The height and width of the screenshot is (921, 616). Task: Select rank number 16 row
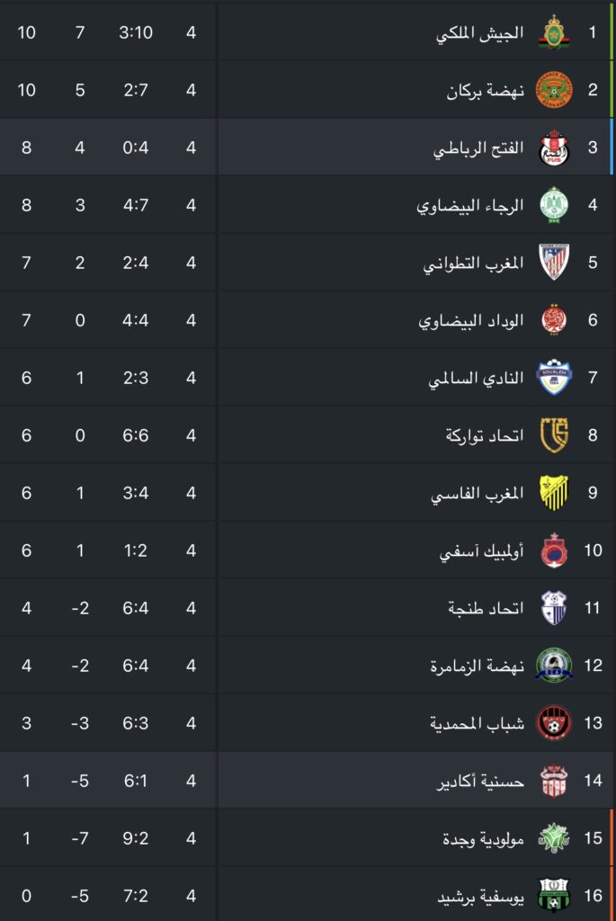click(x=308, y=895)
